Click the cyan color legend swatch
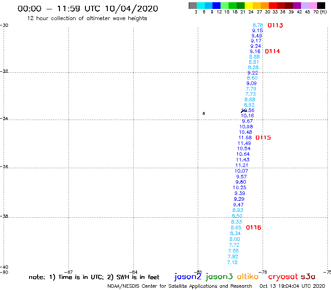This screenshot has height=290, width=331. [200, 5]
